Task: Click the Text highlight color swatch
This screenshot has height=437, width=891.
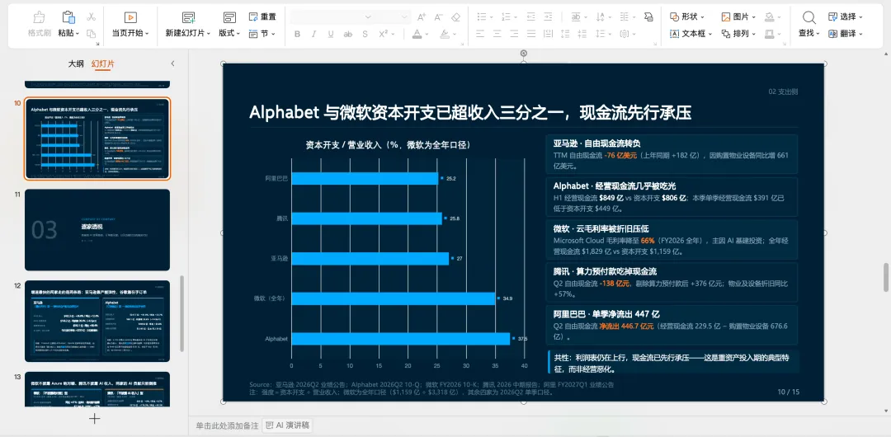Action: point(445,34)
